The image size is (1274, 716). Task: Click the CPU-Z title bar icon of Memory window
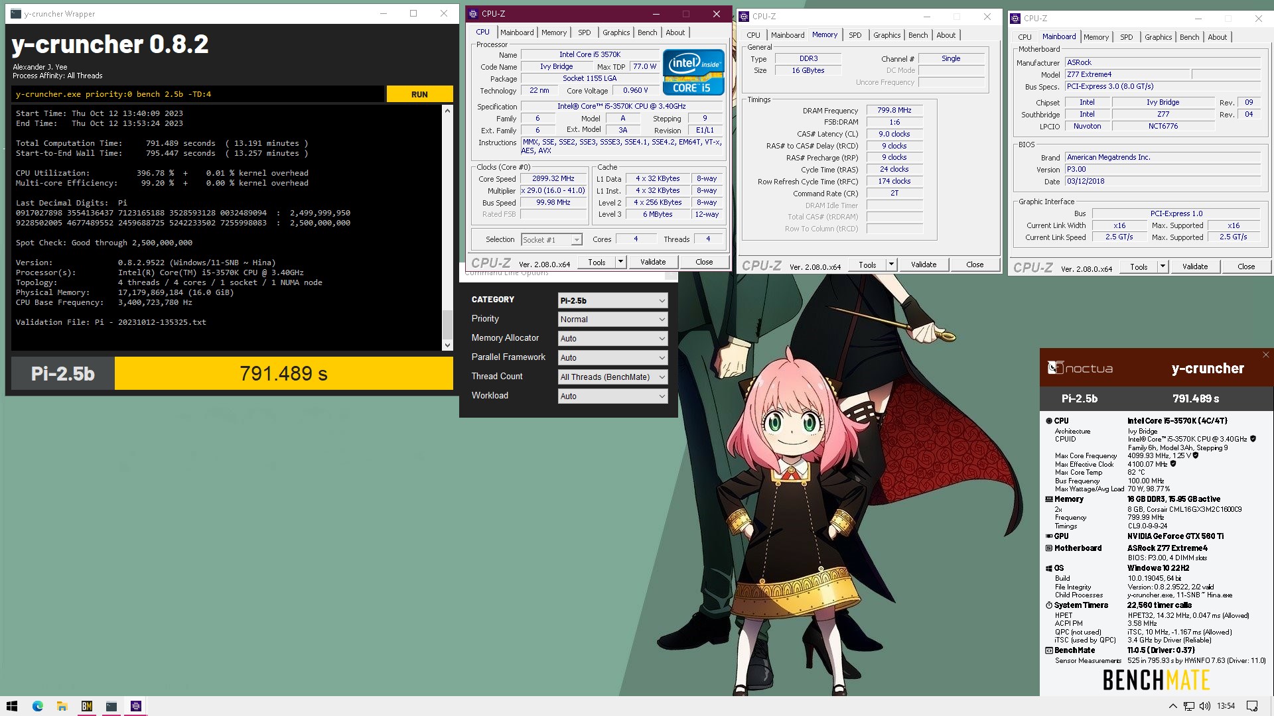click(x=744, y=16)
